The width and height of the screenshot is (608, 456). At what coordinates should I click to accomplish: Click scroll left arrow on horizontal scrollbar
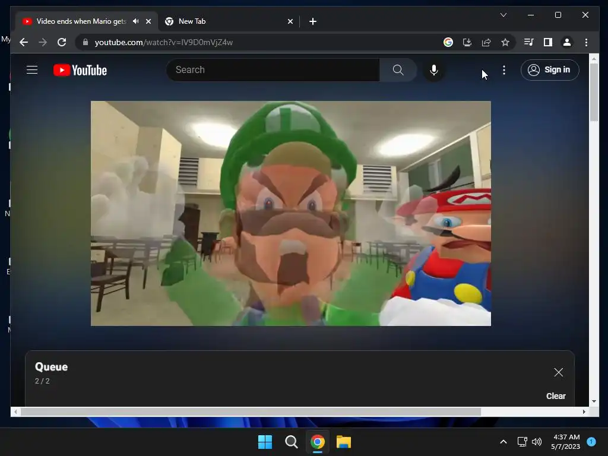point(15,411)
